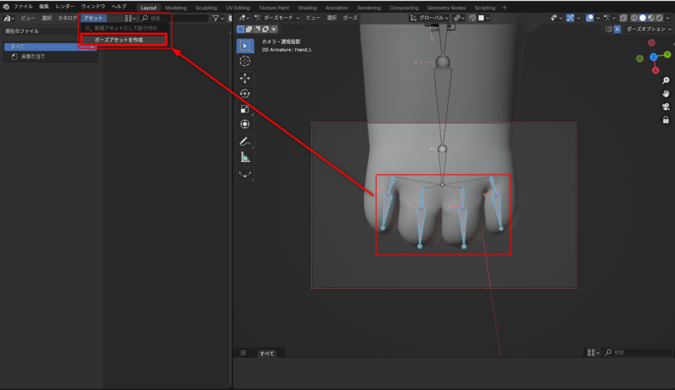
Task: Switch to the Sculpting workspace tab
Action: point(206,8)
